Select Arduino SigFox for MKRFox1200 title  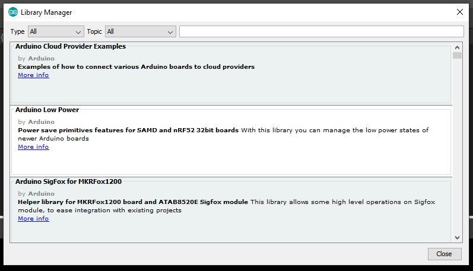68,181
